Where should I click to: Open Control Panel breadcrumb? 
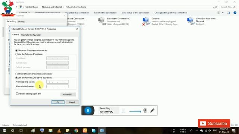32,7
